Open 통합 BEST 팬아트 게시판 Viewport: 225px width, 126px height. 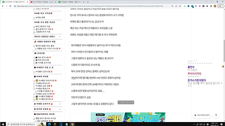(46, 118)
